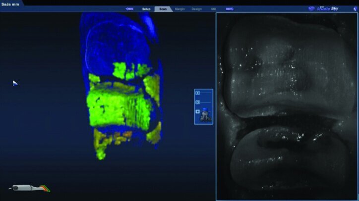This screenshot has height=201, width=359.
Task: Toggle the top scan selector box
Action: (x=198, y=93)
